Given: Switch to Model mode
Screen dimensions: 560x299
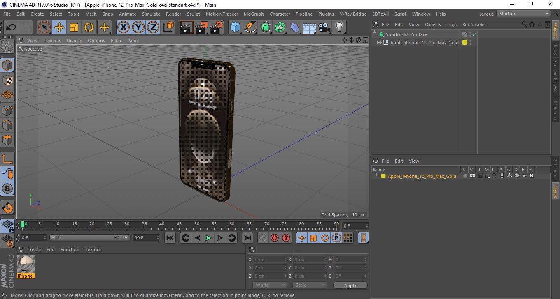Looking at the screenshot, I should pyautogui.click(x=7, y=65).
